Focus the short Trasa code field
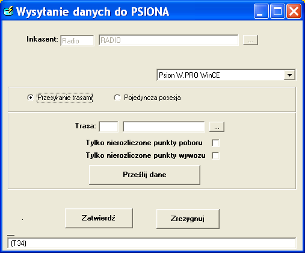The image size is (305, 253). point(108,126)
